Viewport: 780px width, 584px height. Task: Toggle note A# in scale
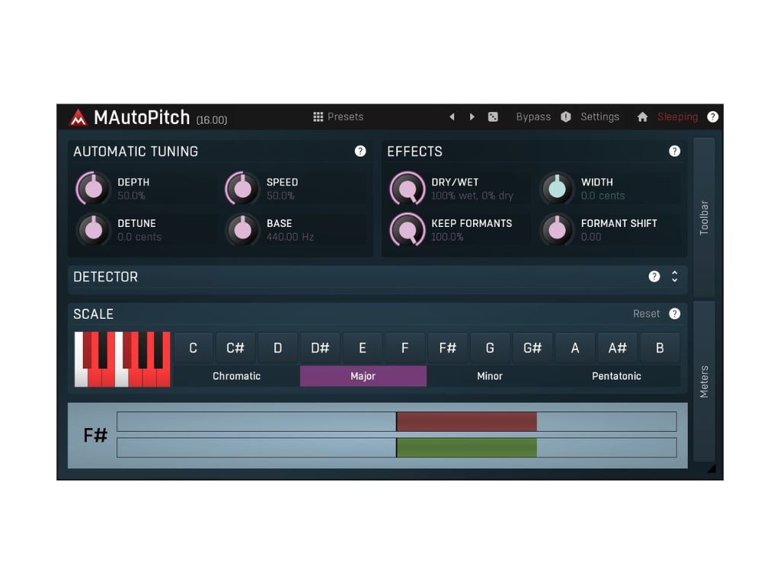click(617, 348)
